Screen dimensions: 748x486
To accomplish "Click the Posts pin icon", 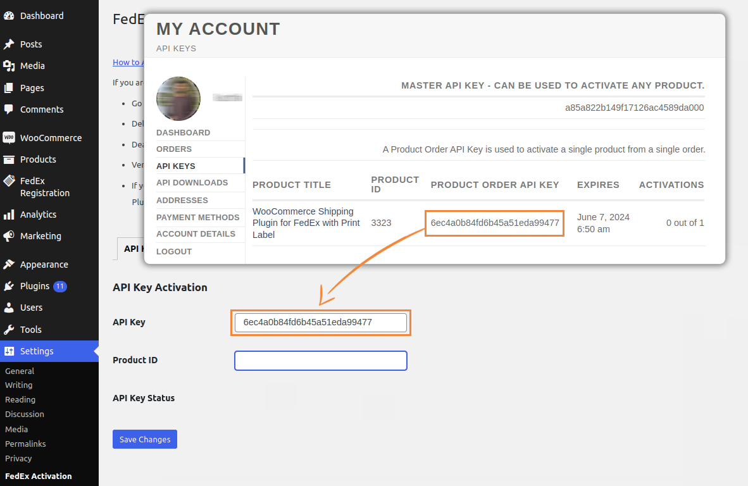I will [x=9, y=44].
